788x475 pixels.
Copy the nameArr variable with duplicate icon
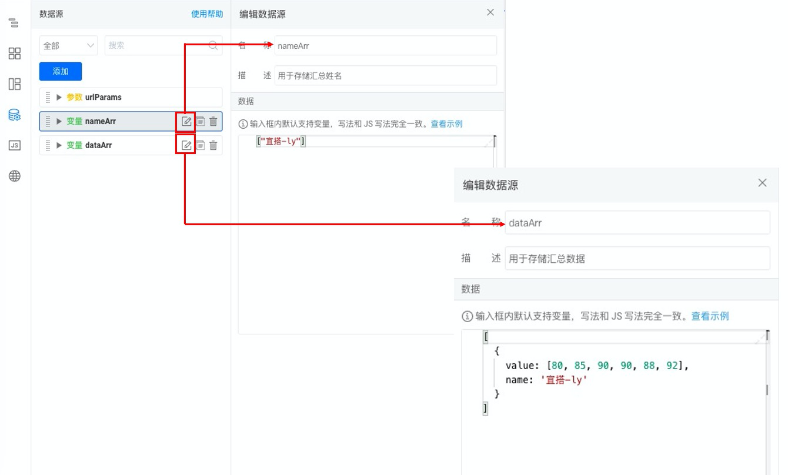coord(201,122)
